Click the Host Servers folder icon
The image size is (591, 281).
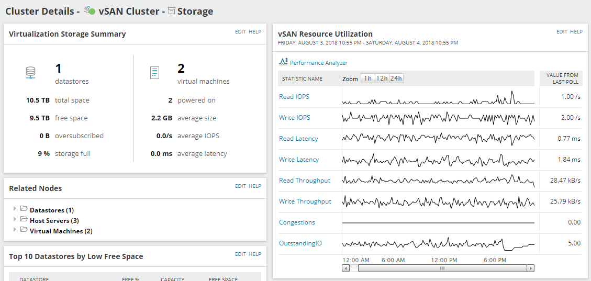(24, 220)
